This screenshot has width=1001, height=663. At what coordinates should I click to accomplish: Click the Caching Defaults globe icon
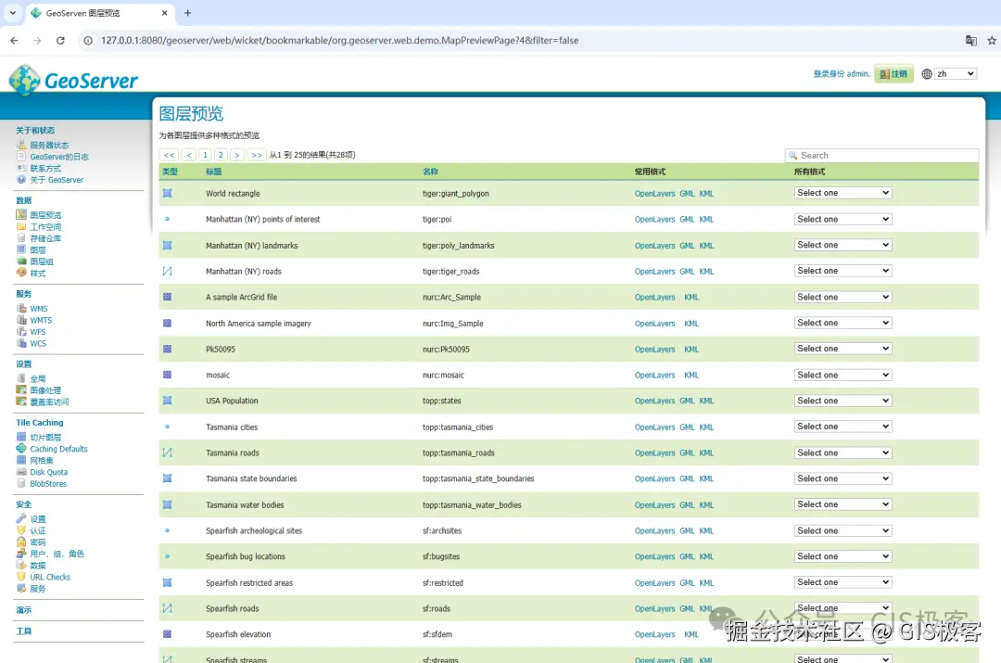(21, 449)
